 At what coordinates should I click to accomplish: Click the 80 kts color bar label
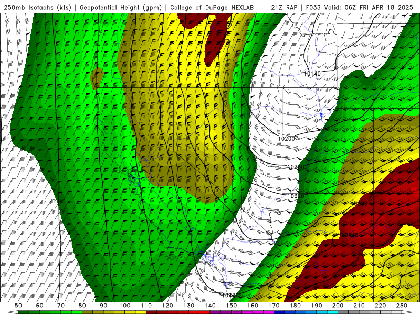(82, 306)
